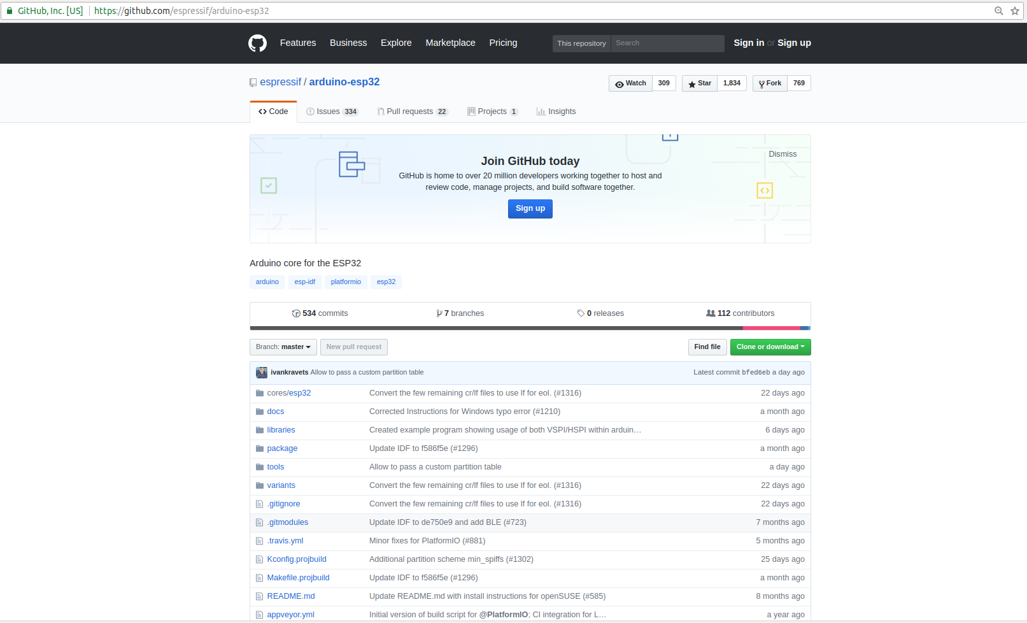The image size is (1027, 623).
Task: Click file icon next to Kconfig.projbuild
Action: coord(259,559)
